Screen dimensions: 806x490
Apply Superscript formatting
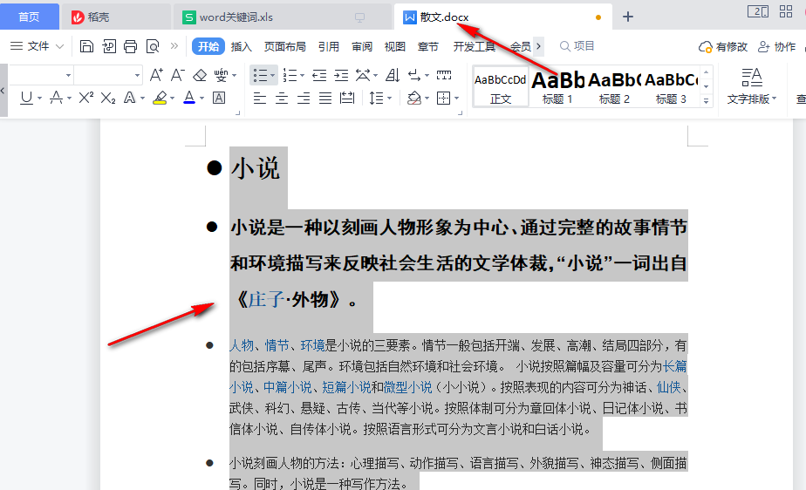(x=85, y=98)
